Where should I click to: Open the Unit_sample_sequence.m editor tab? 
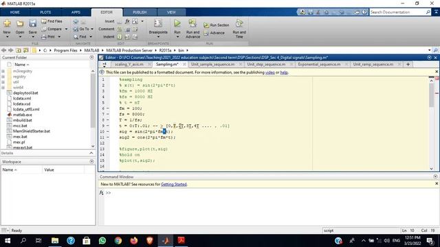(212, 64)
